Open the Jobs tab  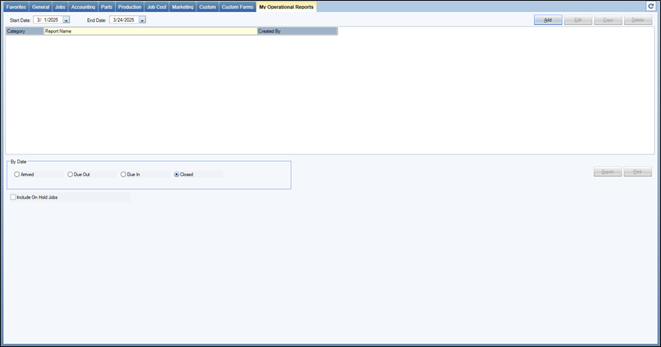point(60,7)
